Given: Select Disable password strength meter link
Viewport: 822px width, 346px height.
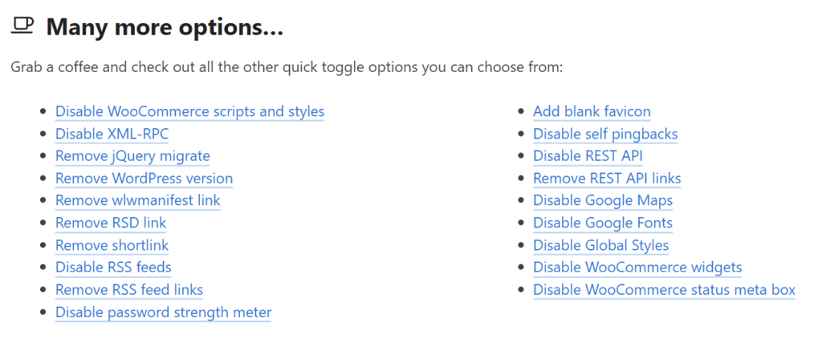Looking at the screenshot, I should (x=163, y=312).
